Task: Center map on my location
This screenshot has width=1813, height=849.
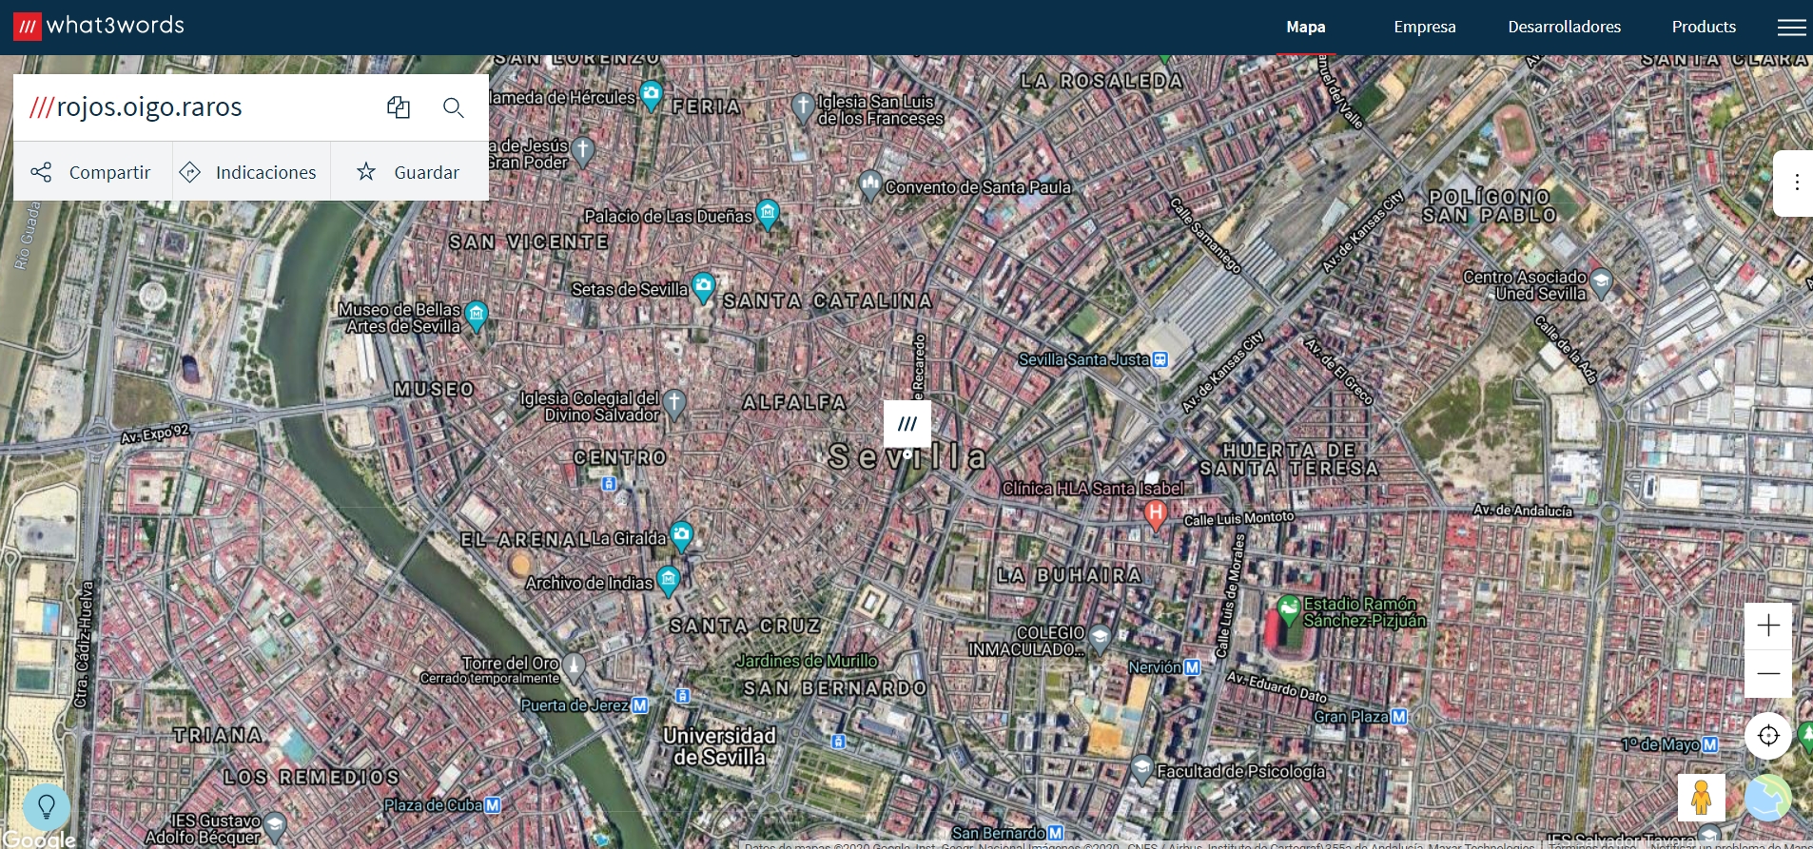Action: coord(1768,735)
